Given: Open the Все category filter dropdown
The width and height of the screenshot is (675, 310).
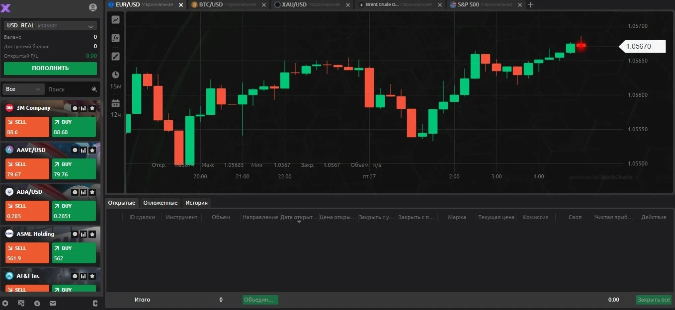Looking at the screenshot, I should click(x=24, y=89).
